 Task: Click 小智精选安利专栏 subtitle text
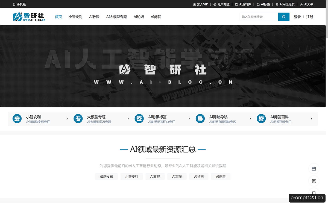click(38, 122)
